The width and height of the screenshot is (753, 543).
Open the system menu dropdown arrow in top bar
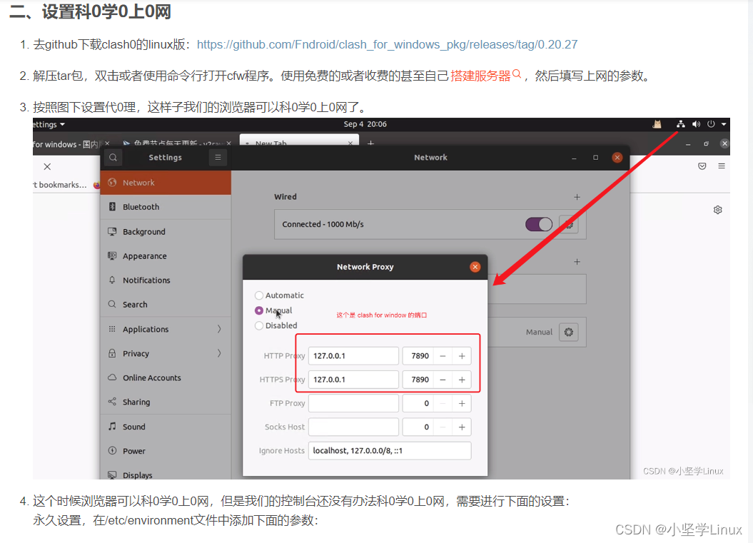(723, 123)
